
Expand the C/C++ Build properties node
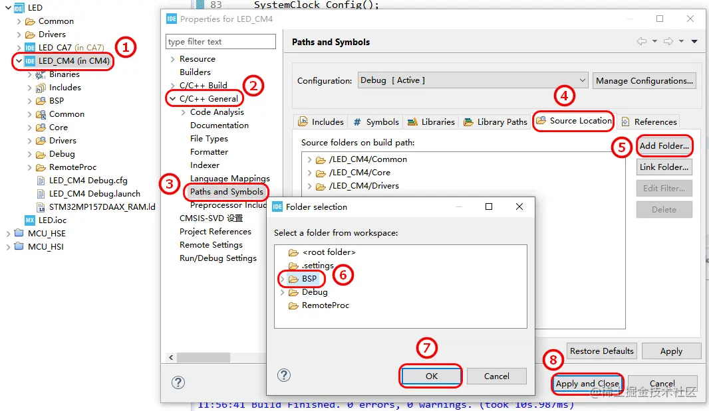[x=172, y=86]
